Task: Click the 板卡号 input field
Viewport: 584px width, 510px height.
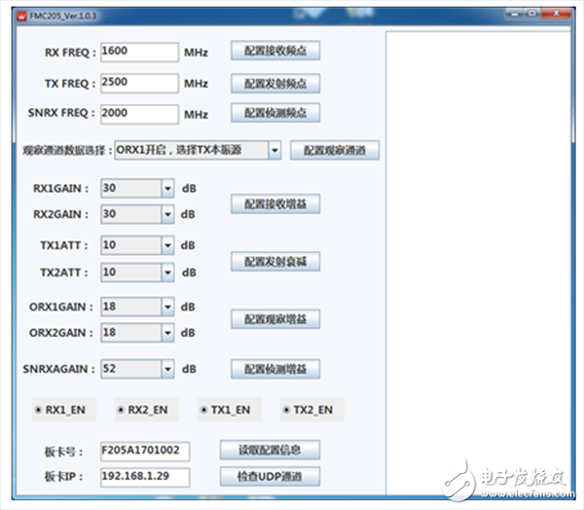Action: pos(145,452)
